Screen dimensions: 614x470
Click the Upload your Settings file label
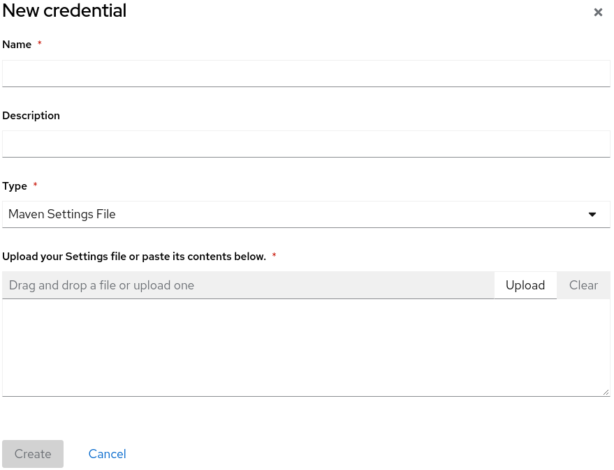pos(134,257)
